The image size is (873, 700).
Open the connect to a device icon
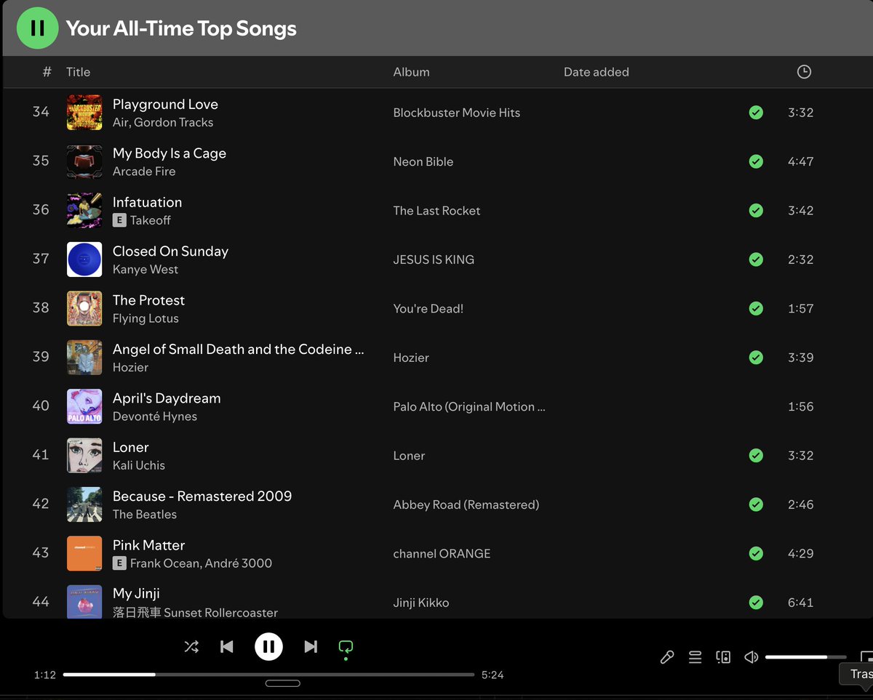click(723, 657)
